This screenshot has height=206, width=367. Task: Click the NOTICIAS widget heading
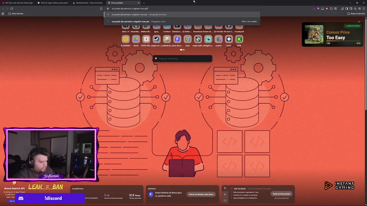152,189
